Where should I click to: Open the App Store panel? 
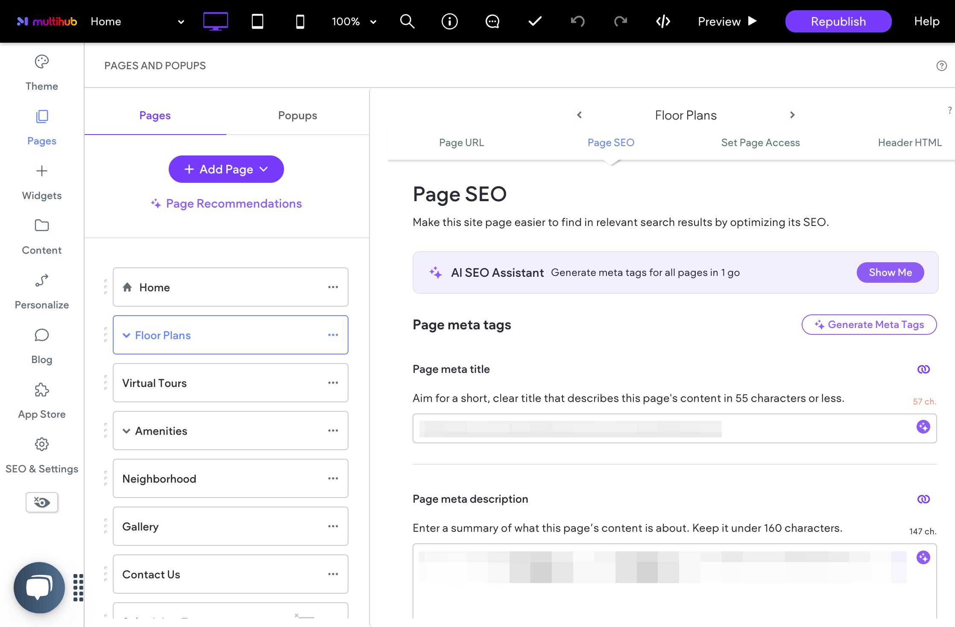[x=42, y=401]
